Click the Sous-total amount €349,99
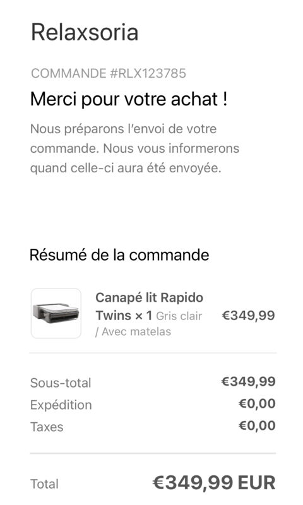 click(x=248, y=381)
